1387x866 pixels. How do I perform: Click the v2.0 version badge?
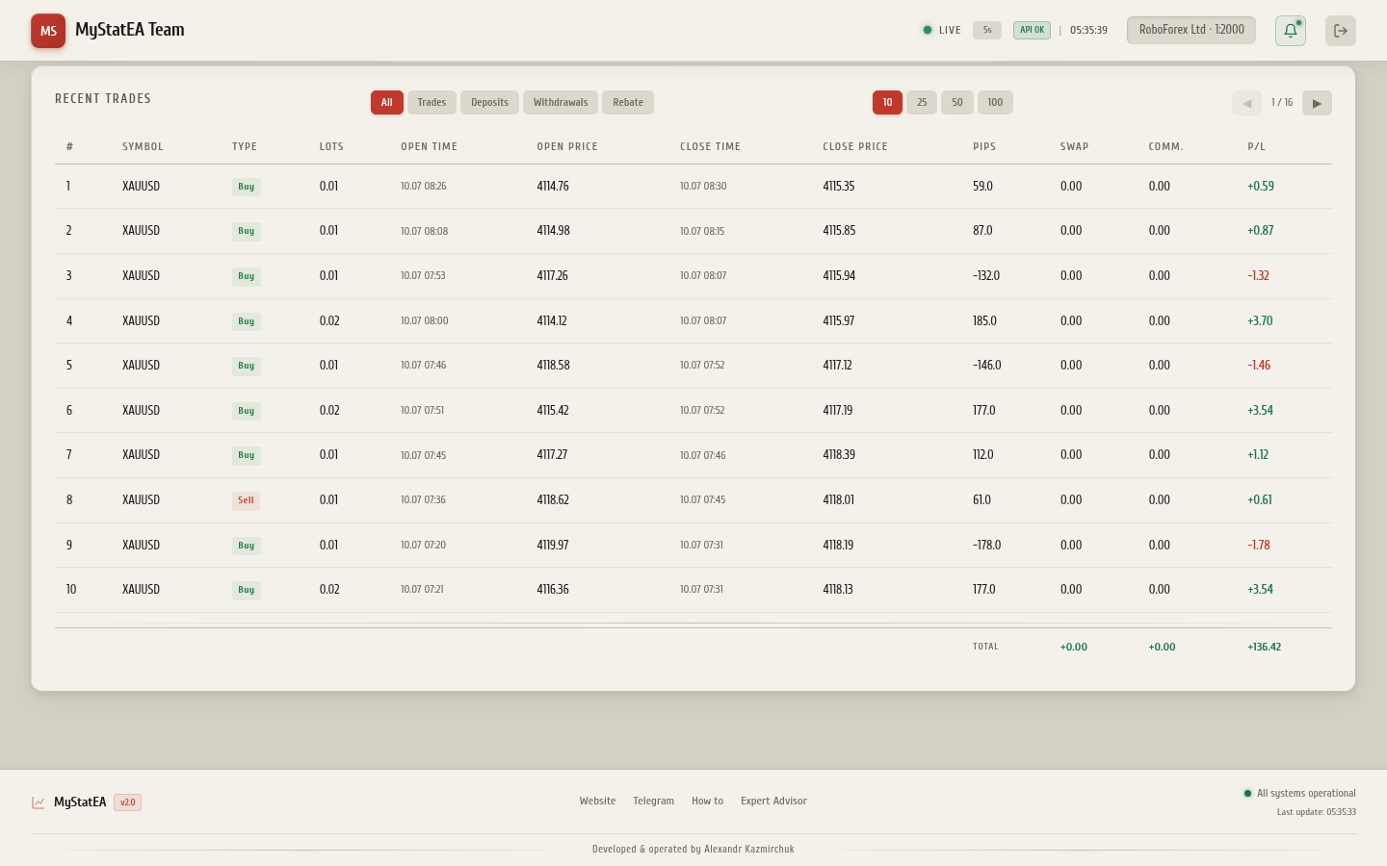(127, 802)
